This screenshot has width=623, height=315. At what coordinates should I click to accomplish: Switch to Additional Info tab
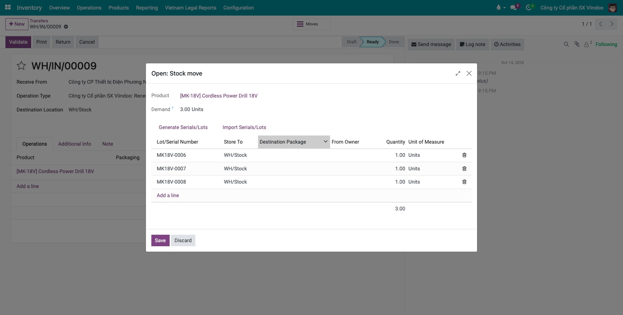point(74,144)
